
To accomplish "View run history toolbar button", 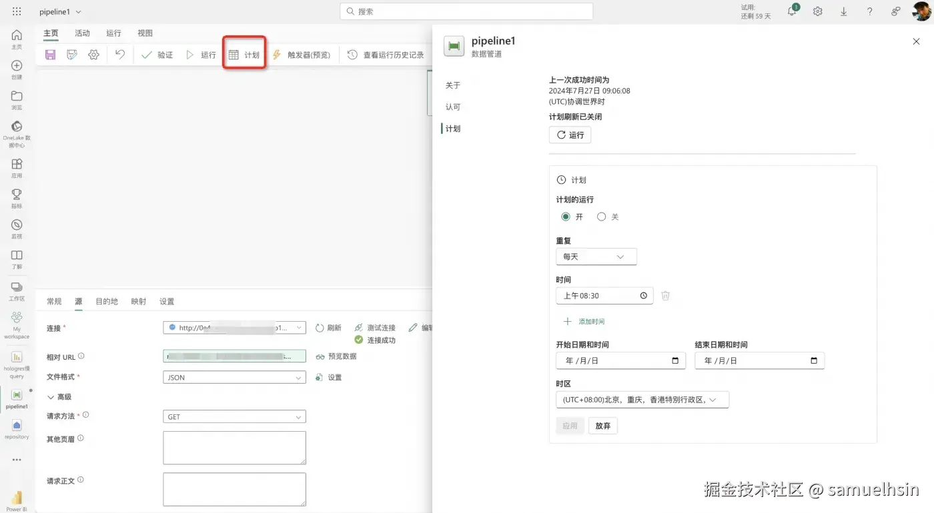I will [x=386, y=55].
